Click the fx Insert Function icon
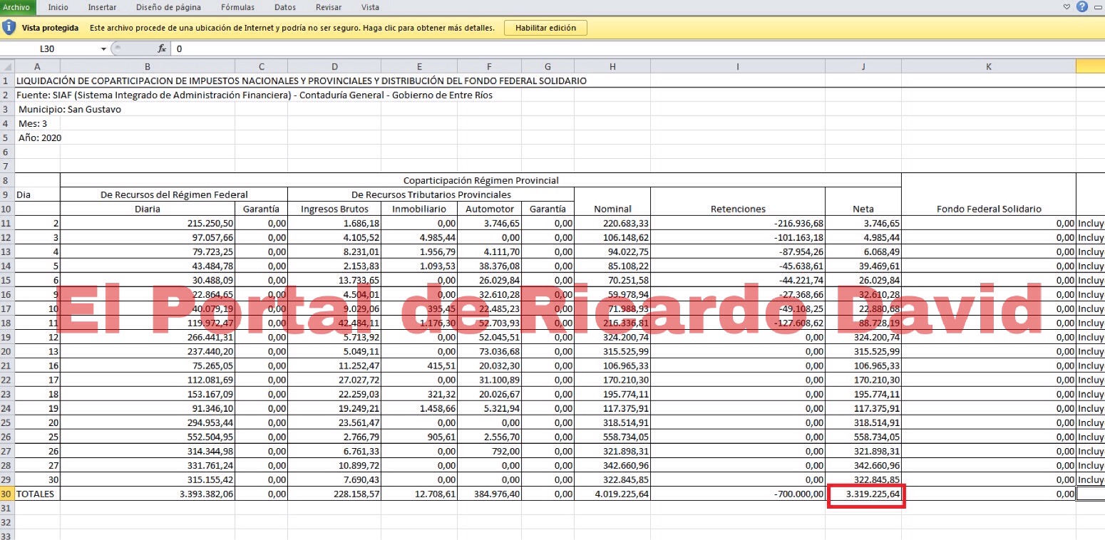The image size is (1105, 540). click(162, 48)
